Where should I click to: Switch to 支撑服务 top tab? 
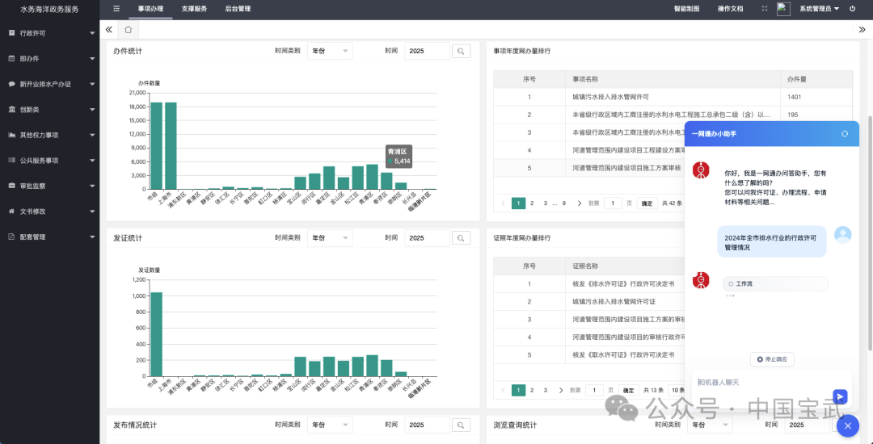194,9
